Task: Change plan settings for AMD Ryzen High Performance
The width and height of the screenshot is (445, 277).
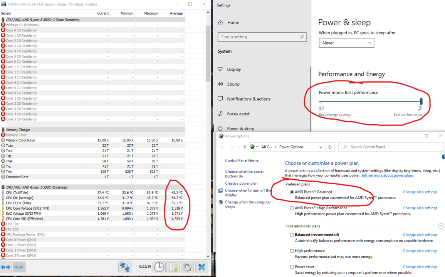Action: click(x=420, y=208)
